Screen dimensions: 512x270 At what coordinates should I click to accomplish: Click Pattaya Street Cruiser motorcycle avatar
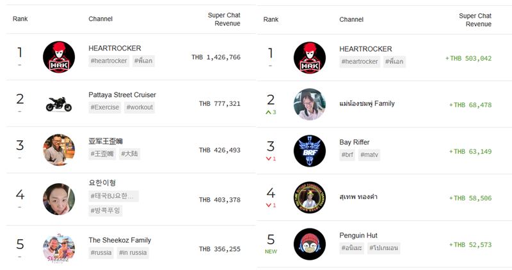click(59, 103)
